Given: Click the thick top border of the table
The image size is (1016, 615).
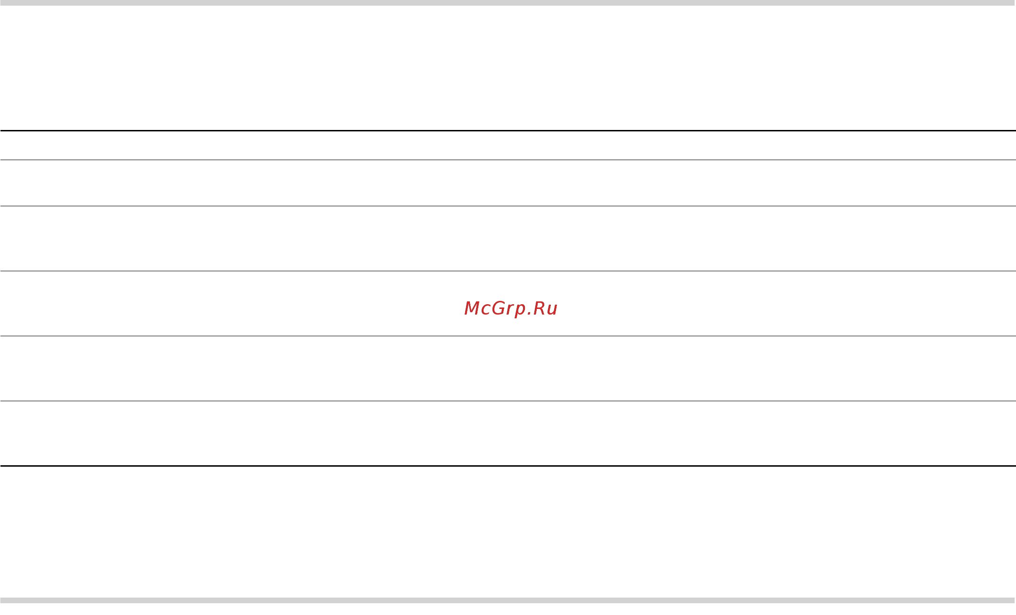Looking at the screenshot, I should [x=508, y=130].
